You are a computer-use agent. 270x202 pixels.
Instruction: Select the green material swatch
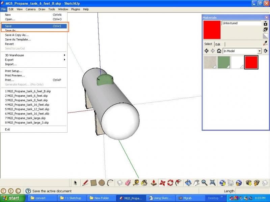[224, 62]
